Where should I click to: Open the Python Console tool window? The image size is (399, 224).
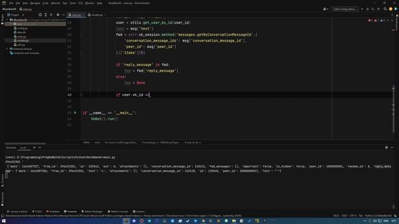pyautogui.click(x=118, y=212)
